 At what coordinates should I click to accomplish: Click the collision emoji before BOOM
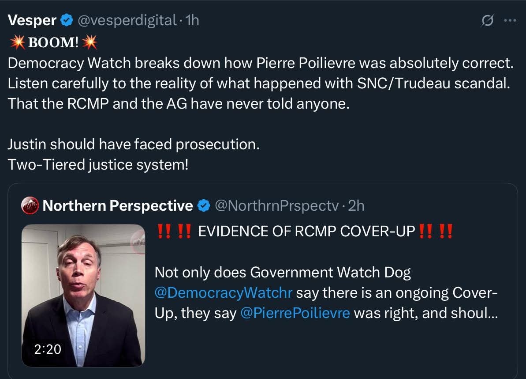(x=17, y=42)
